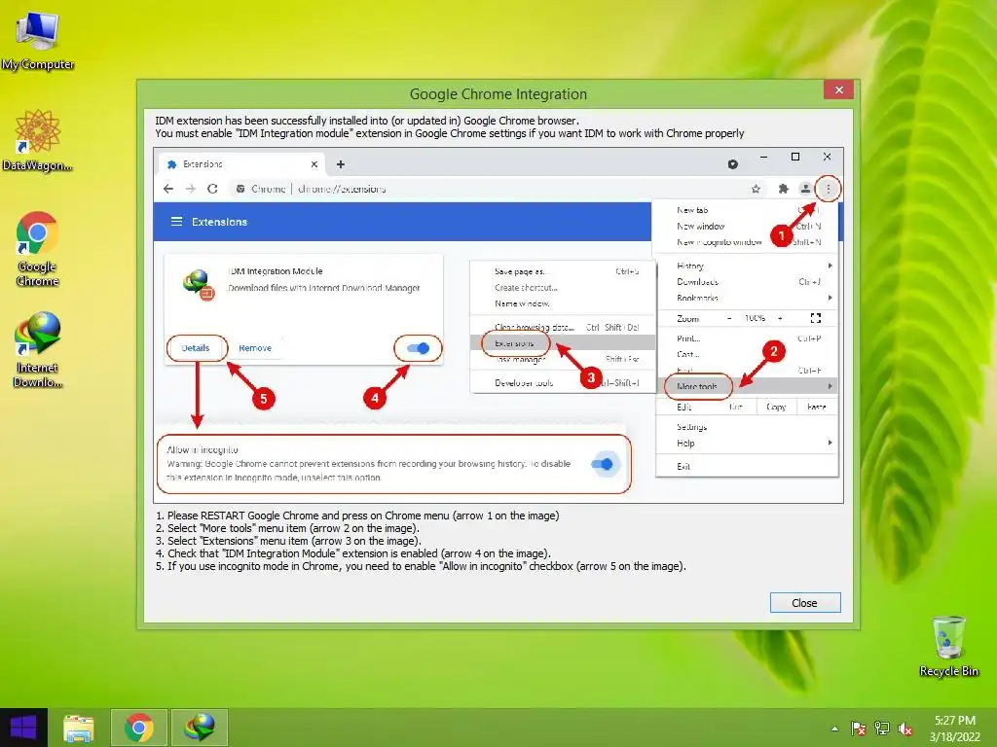
Task: Click the pictured Help menu item
Action: [x=747, y=444]
